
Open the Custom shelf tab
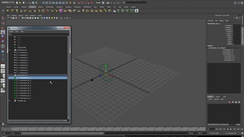(133, 7)
